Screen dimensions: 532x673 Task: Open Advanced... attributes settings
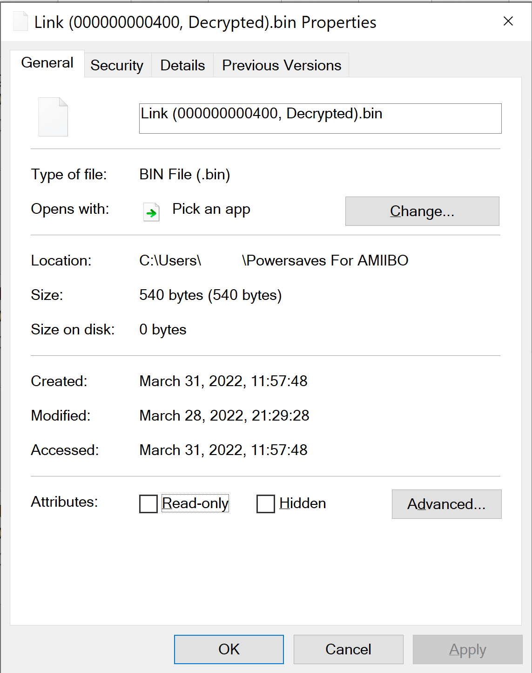[447, 504]
